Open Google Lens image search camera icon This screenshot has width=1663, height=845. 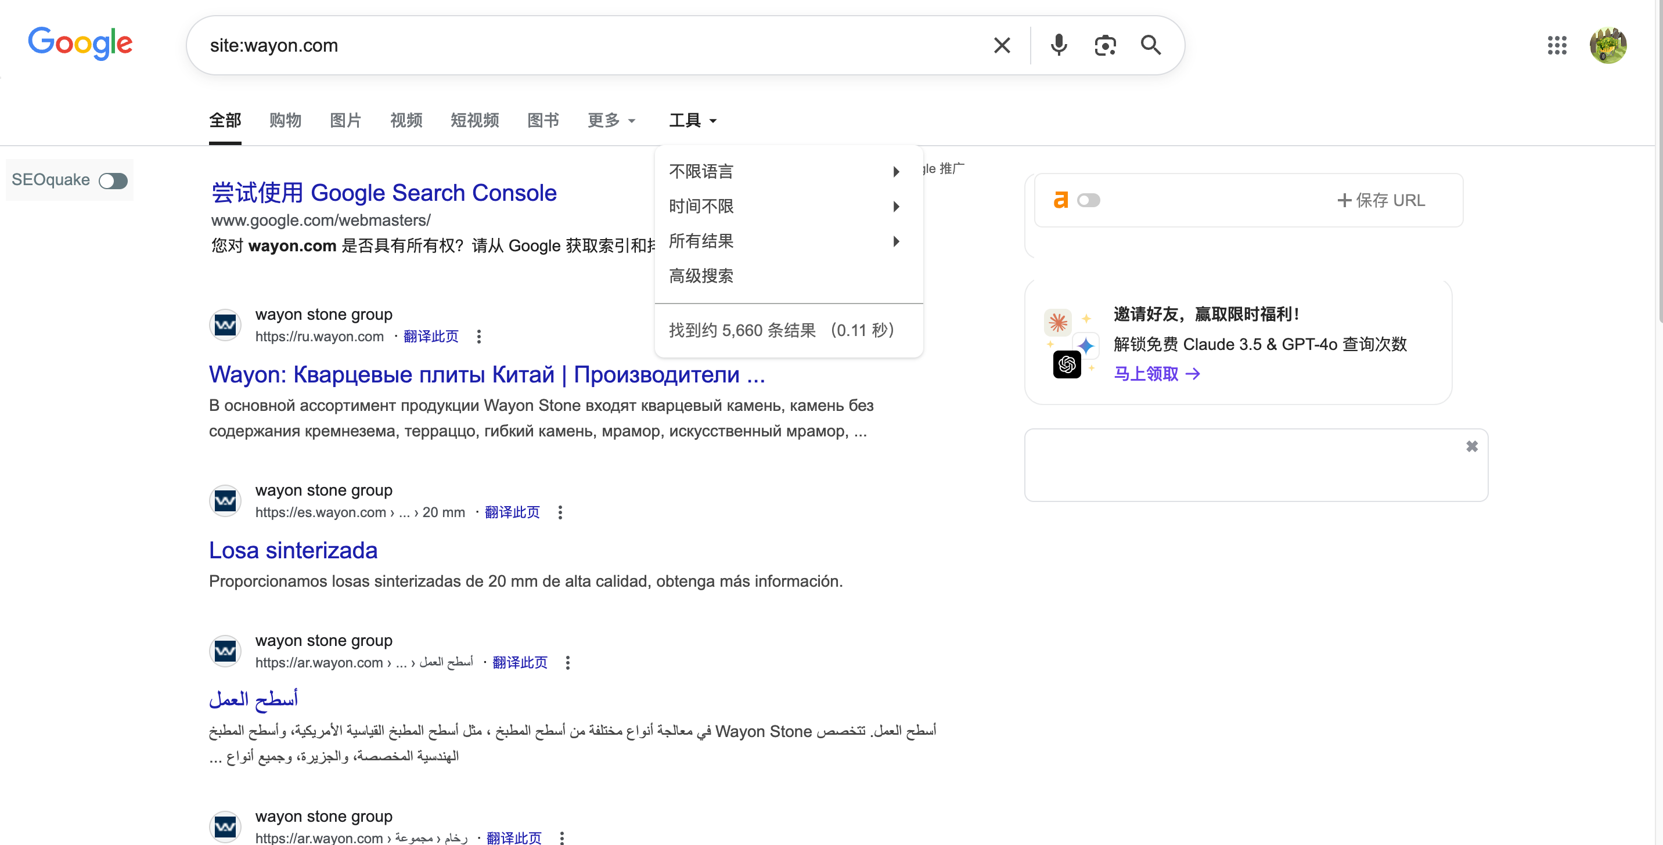point(1104,45)
